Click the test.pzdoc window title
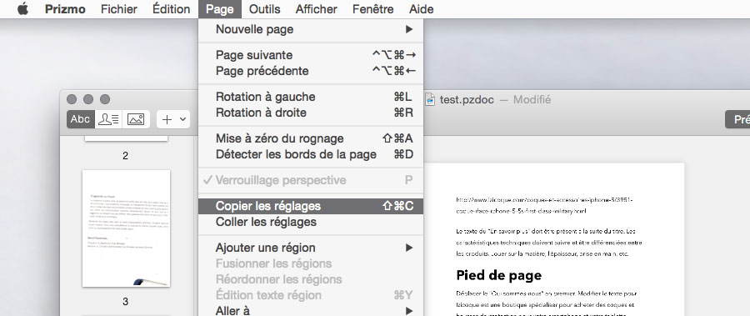Screen dimensions: 750x316 pyautogui.click(x=467, y=99)
